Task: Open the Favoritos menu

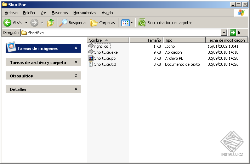Action: [60, 13]
